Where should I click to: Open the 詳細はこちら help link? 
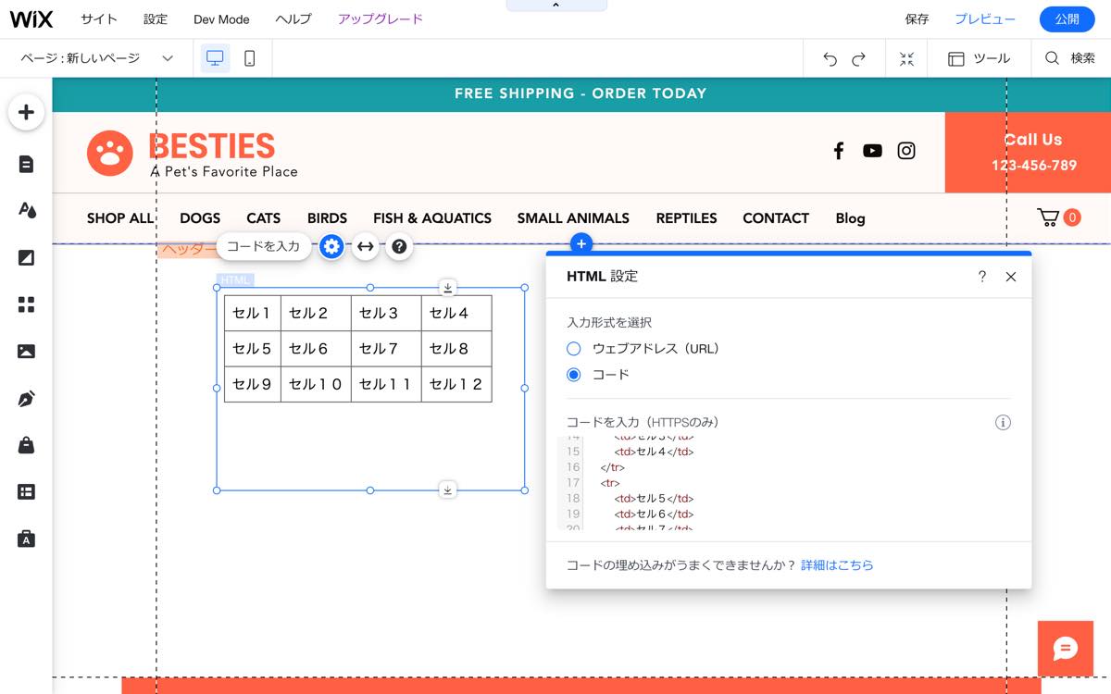pos(834,564)
